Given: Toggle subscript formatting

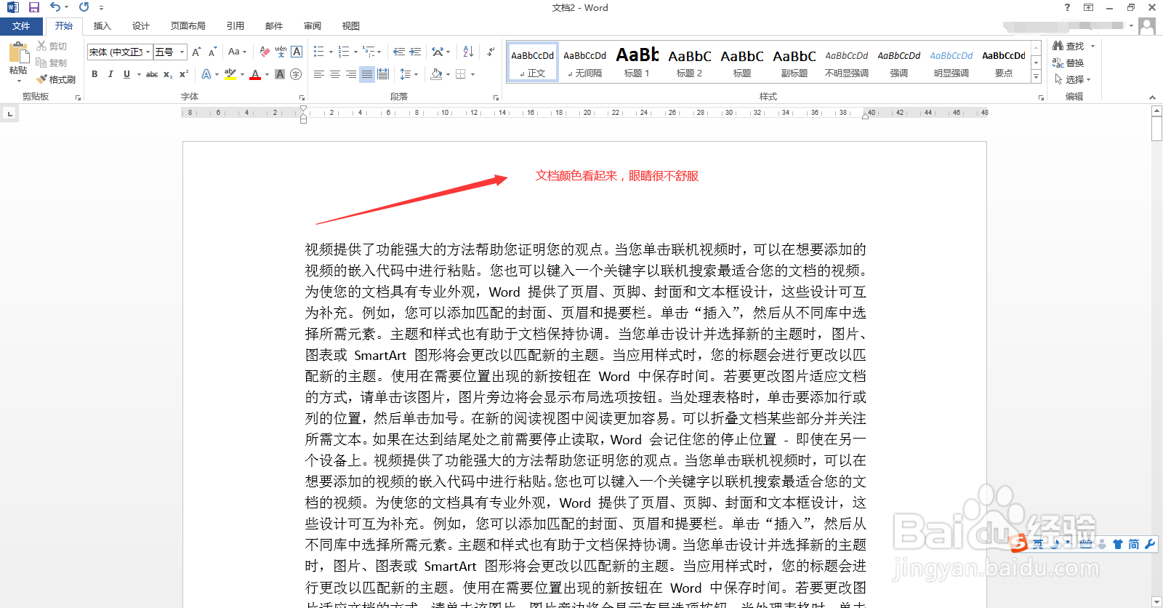Looking at the screenshot, I should [168, 74].
